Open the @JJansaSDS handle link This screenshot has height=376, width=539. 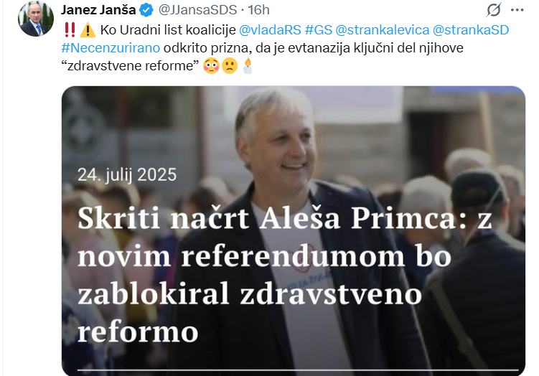pyautogui.click(x=197, y=10)
